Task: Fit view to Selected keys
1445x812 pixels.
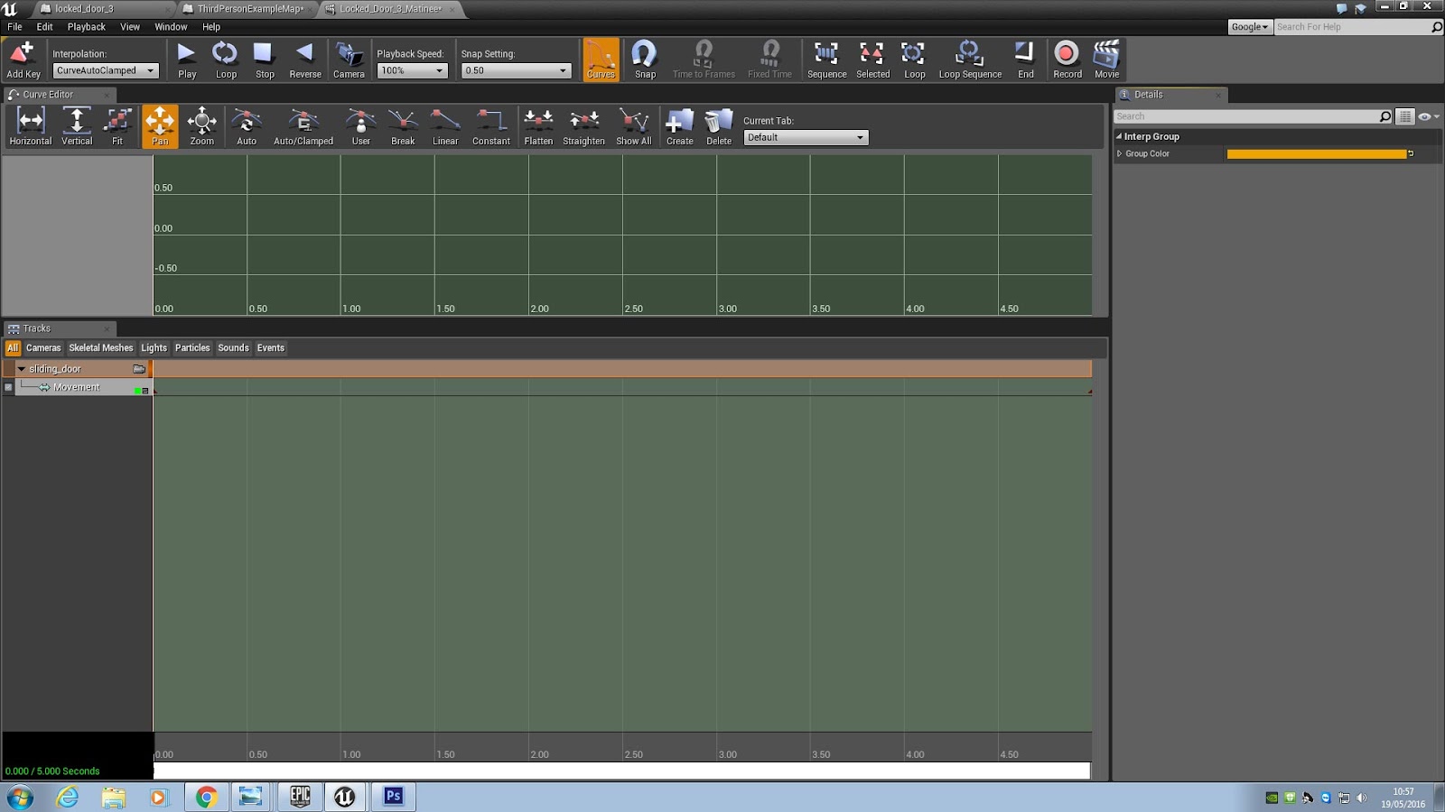Action: pos(872,60)
